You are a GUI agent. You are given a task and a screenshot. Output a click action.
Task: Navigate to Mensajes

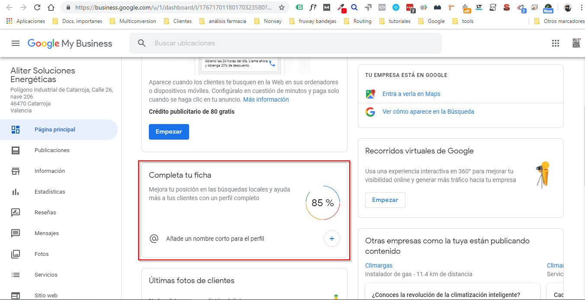59,233
